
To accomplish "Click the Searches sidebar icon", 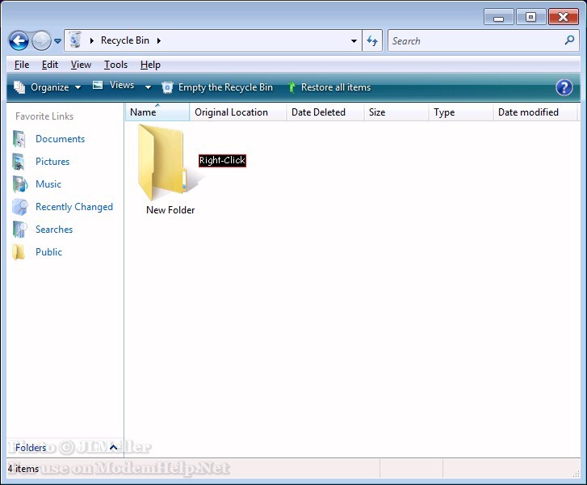I will (20, 230).
